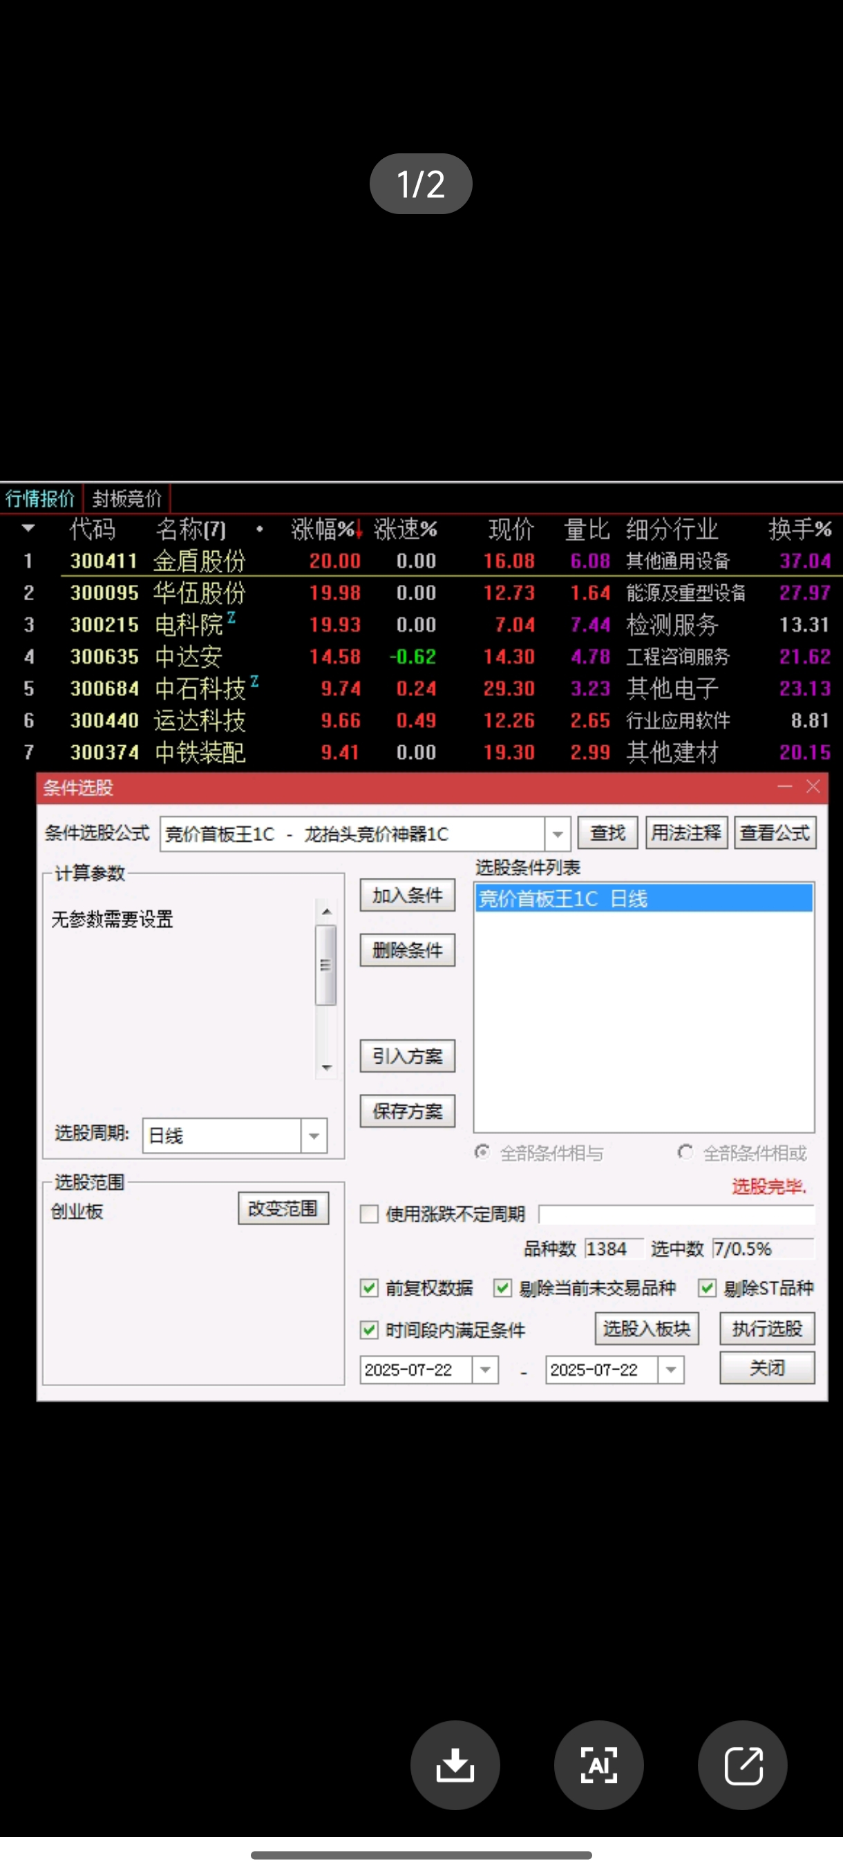Select stock row 300684 中石科技

422,689
